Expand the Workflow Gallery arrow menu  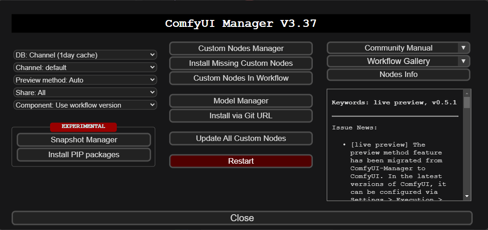463,61
